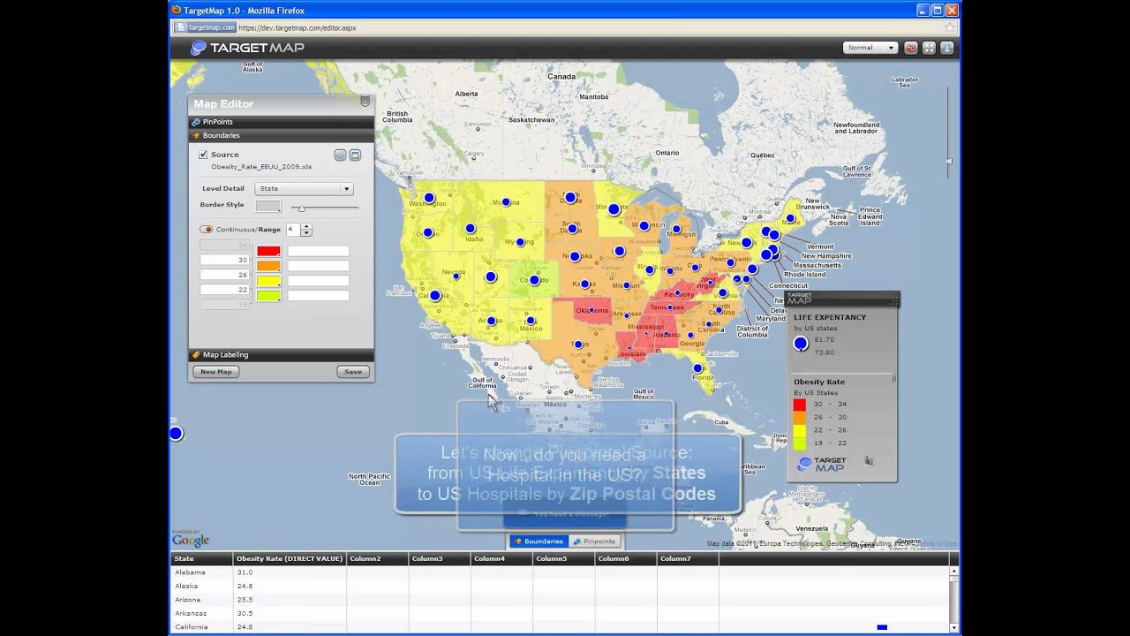Switch to the Boundaries bottom tab
Image resolution: width=1130 pixels, height=636 pixels.
(x=539, y=541)
